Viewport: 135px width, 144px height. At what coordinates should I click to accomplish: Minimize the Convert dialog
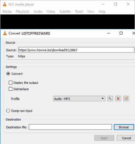click(x=109, y=33)
